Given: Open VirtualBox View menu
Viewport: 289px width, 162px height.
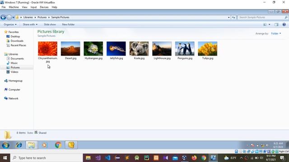Looking at the screenshot, I should coord(24,7).
